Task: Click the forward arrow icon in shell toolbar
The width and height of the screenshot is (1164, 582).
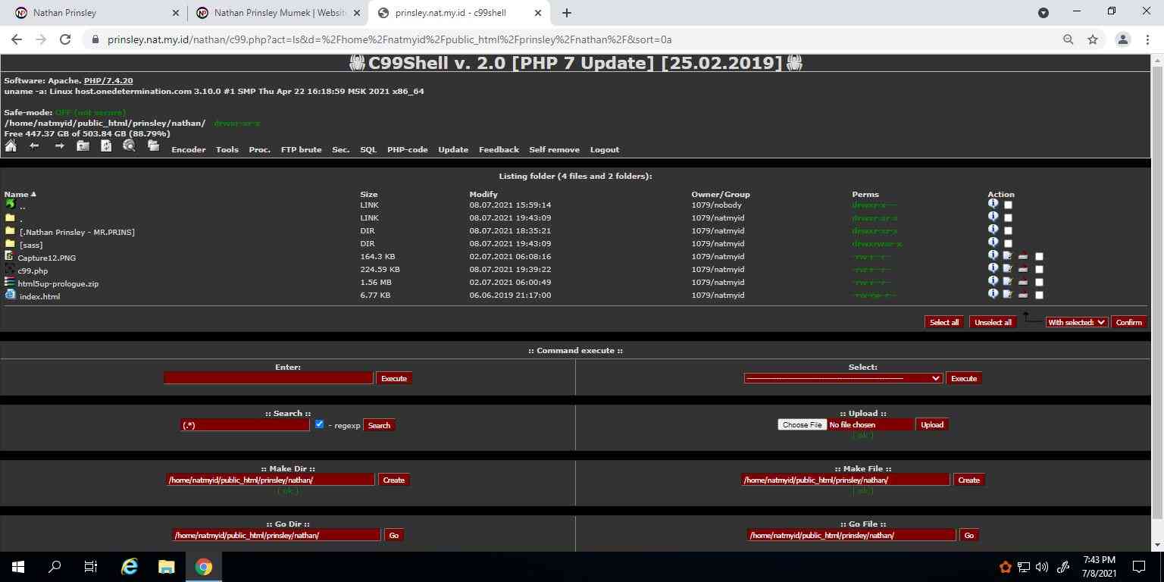Action: pyautogui.click(x=59, y=146)
